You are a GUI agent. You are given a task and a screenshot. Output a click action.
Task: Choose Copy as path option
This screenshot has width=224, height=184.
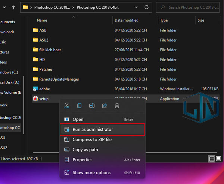(x=85, y=150)
